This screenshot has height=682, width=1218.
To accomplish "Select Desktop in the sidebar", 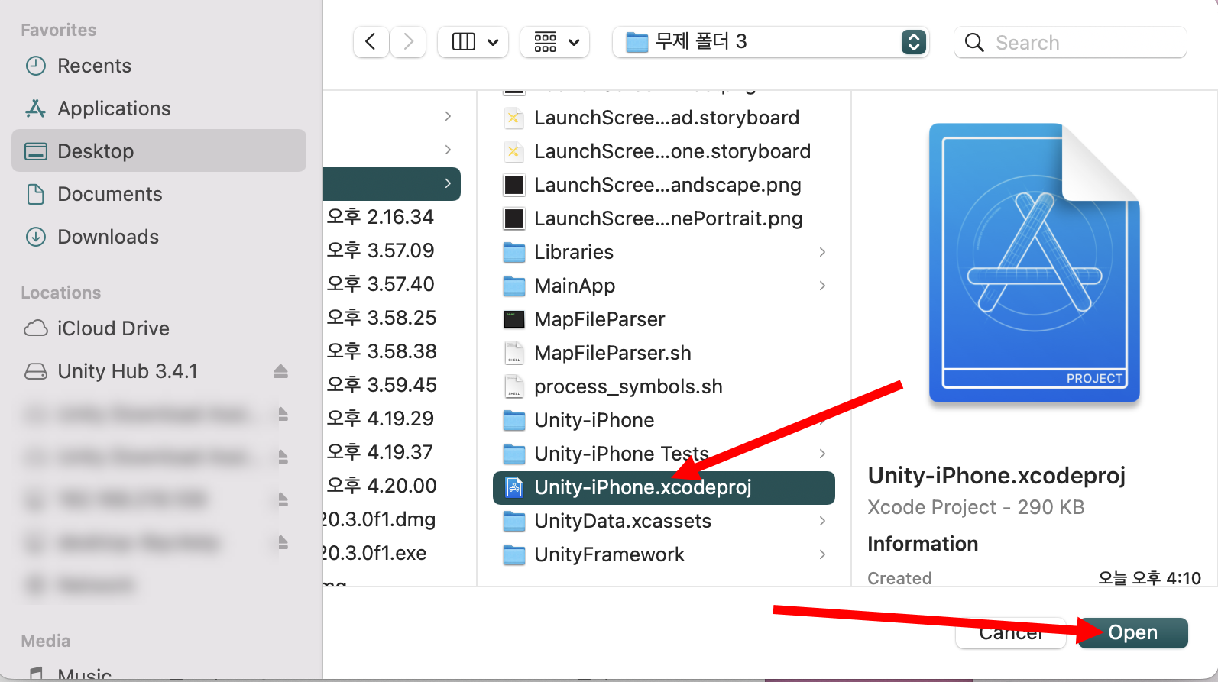I will pyautogui.click(x=159, y=150).
